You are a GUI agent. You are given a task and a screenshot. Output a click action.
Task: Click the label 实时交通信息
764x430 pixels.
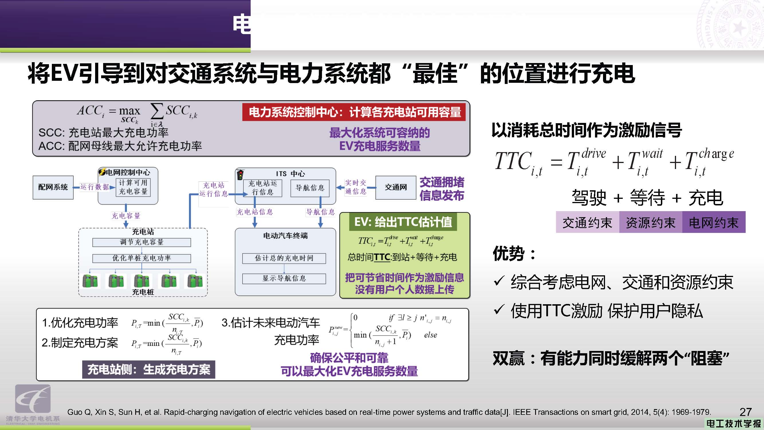tap(356, 187)
